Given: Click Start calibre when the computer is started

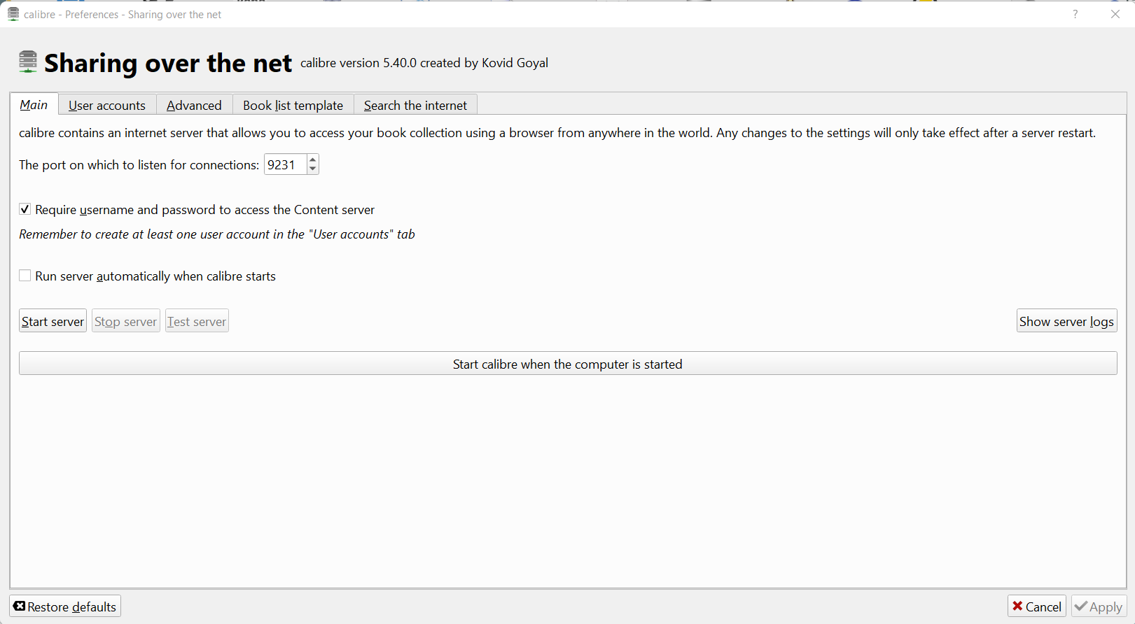Looking at the screenshot, I should click(x=568, y=364).
